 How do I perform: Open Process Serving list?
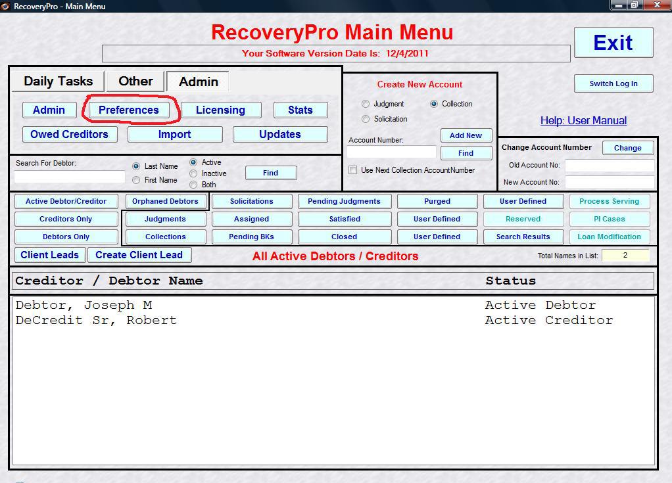pos(610,201)
